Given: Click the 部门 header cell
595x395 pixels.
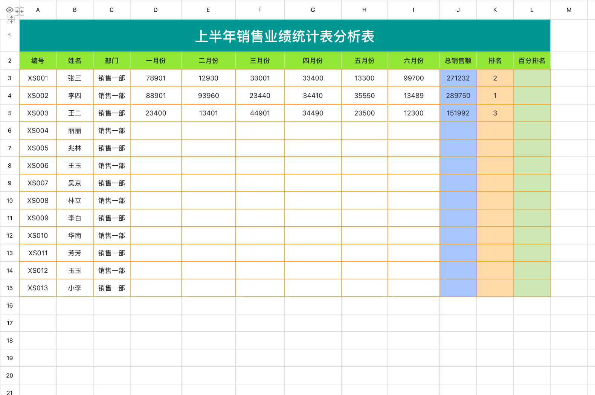Looking at the screenshot, I should coord(111,61).
